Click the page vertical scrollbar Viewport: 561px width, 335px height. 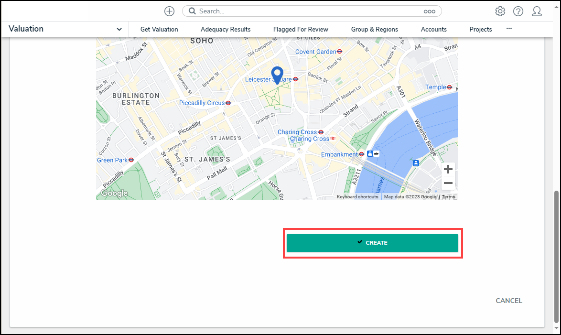click(556, 256)
